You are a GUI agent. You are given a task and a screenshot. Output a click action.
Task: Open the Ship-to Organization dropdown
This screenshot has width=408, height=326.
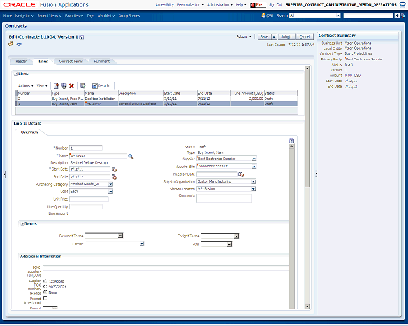[x=254, y=181]
